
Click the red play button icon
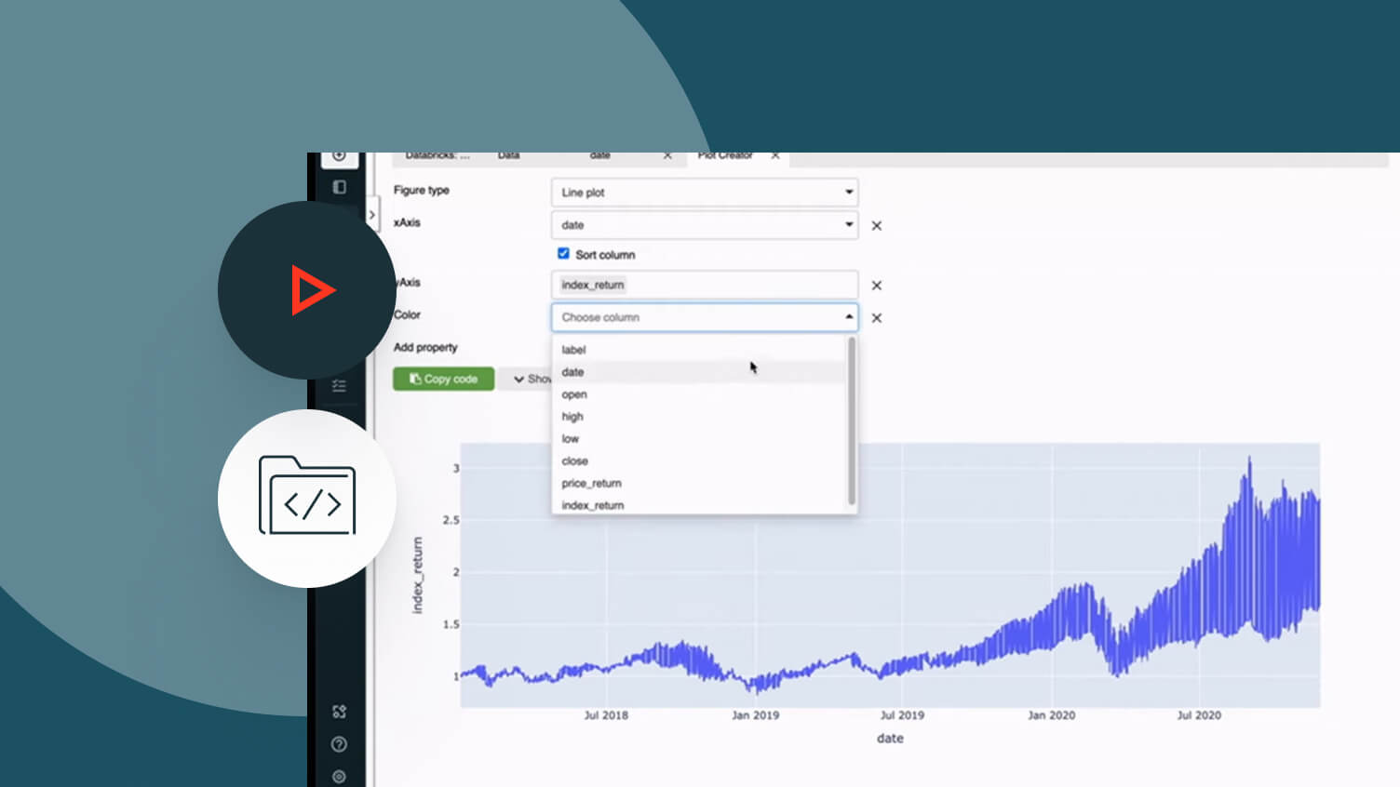click(313, 290)
